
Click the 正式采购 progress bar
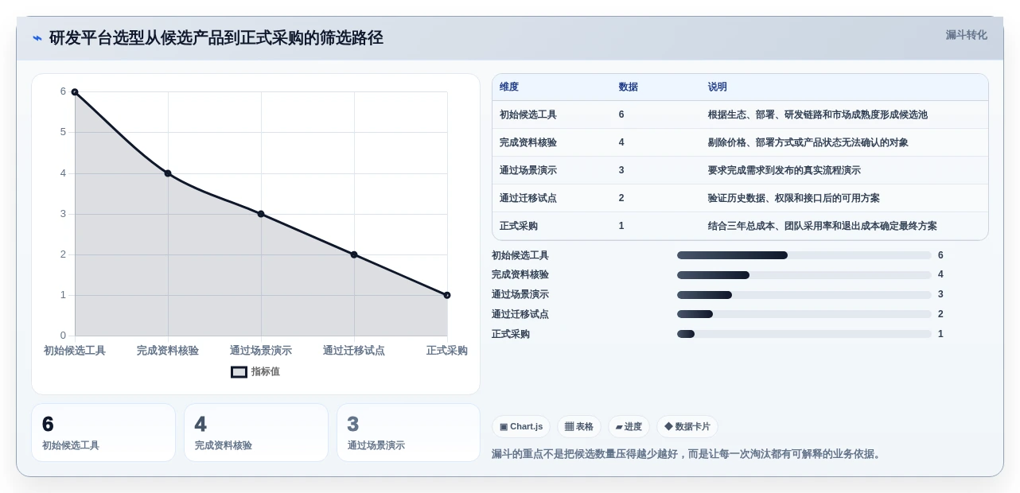click(804, 334)
